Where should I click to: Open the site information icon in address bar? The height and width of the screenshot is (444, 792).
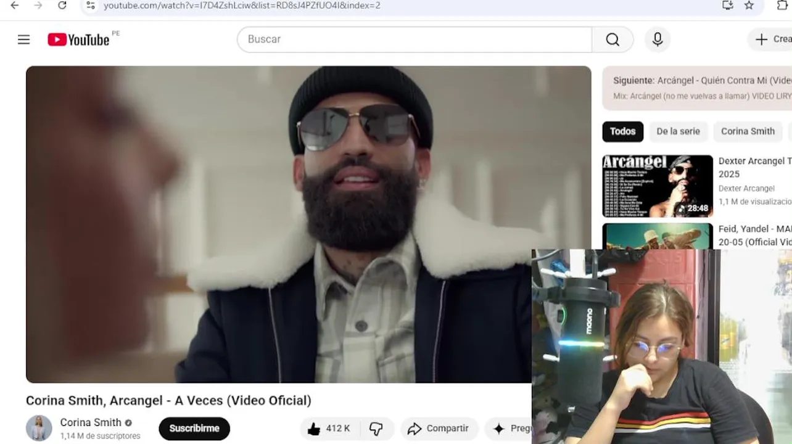pos(91,6)
